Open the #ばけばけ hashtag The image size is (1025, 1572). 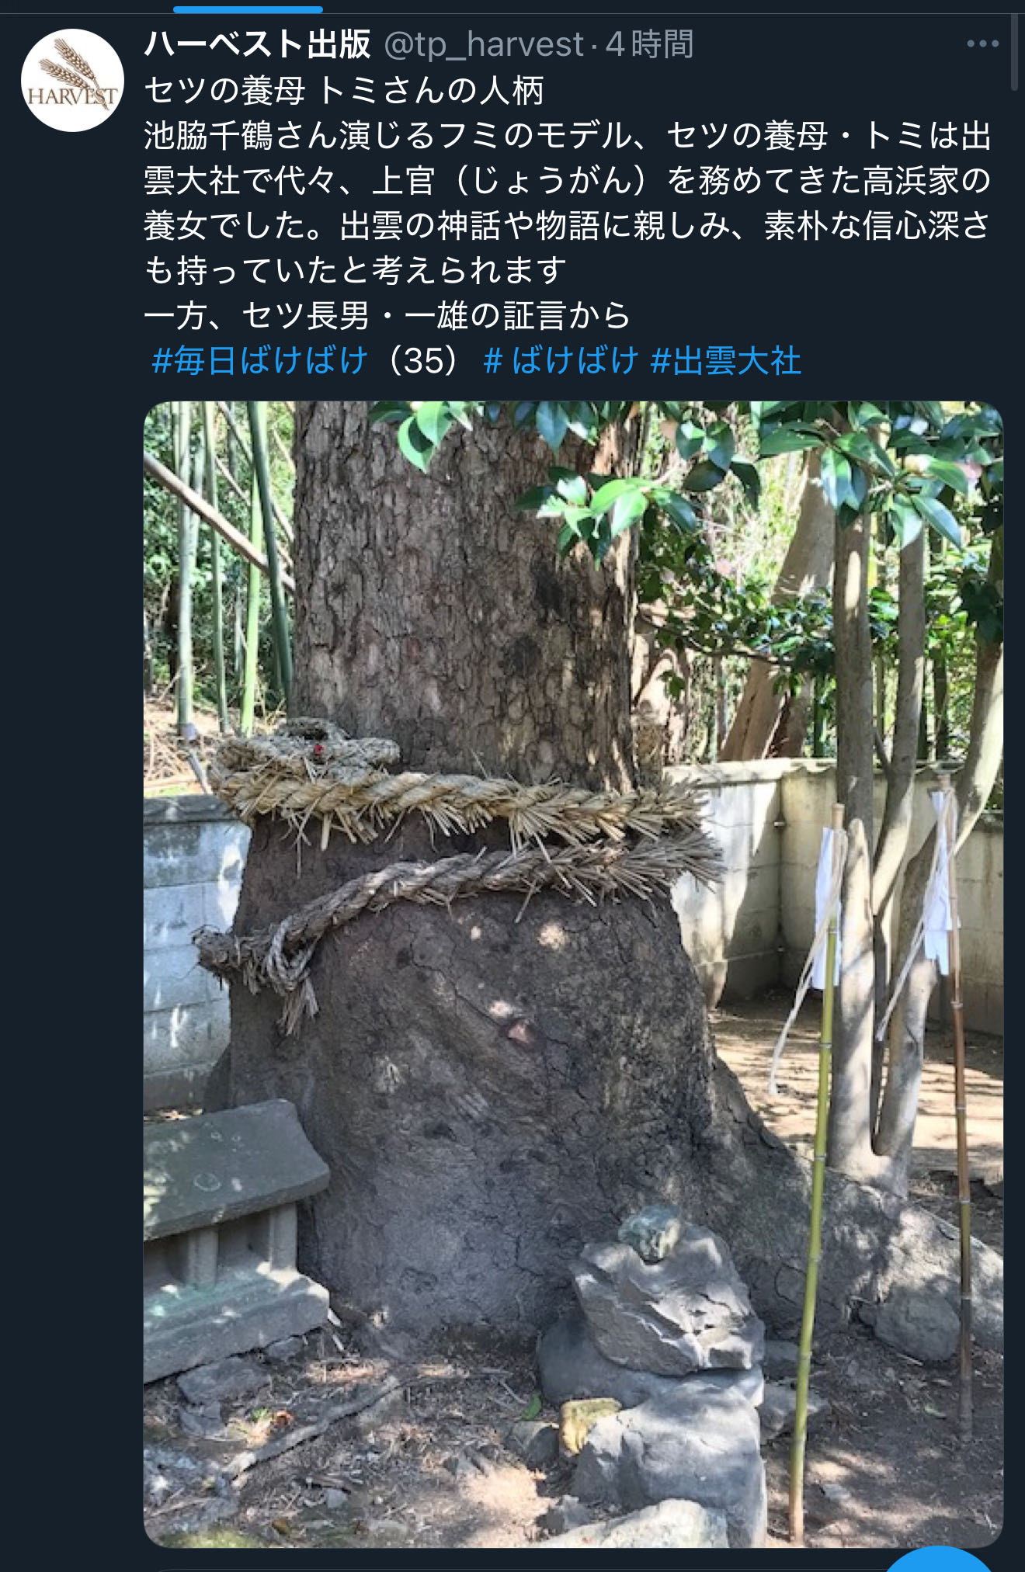(561, 361)
